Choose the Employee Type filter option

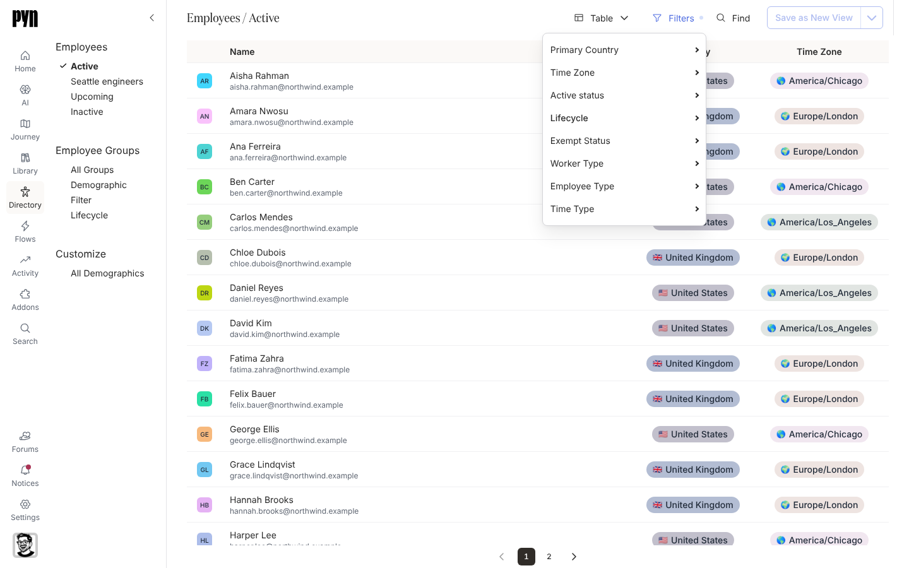[624, 186]
